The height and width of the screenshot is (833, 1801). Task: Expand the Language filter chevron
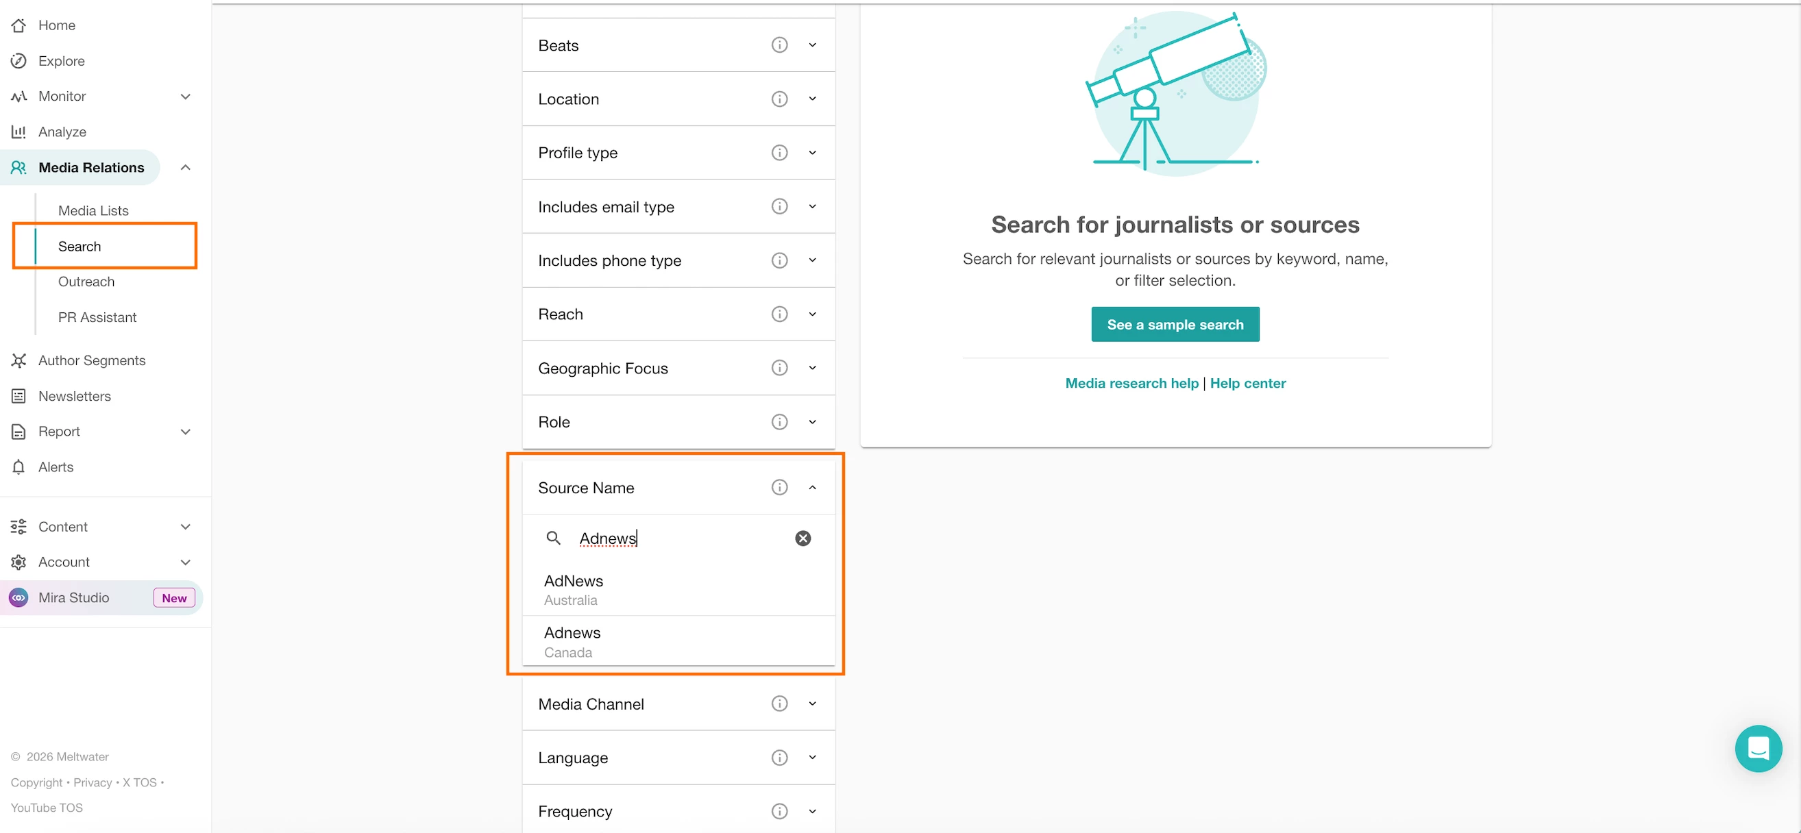[811, 758]
